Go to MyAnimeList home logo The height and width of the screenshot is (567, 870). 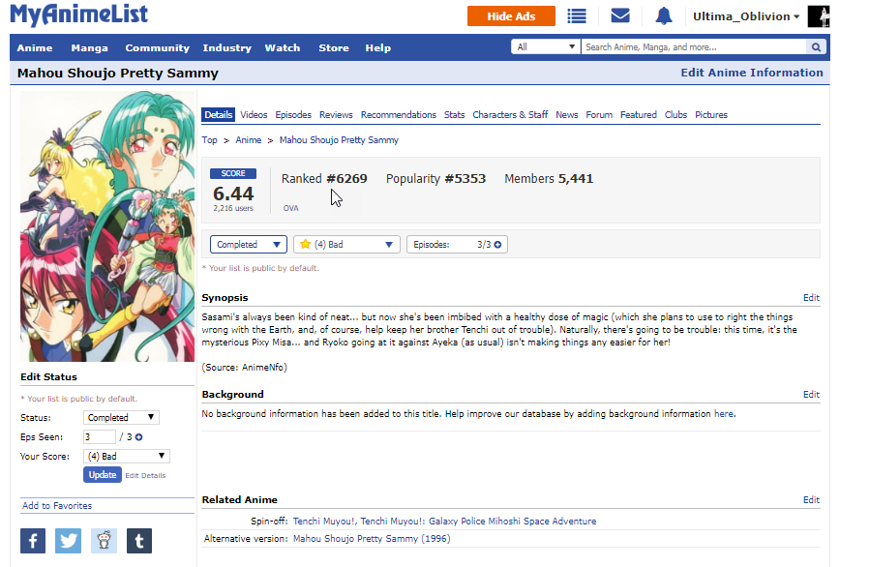(79, 15)
